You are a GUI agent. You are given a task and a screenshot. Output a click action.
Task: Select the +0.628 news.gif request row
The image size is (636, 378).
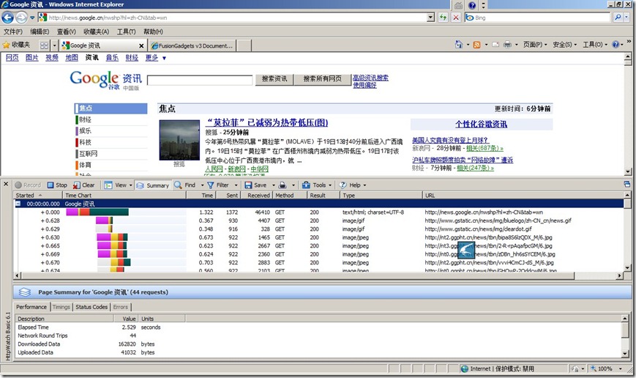click(x=319, y=220)
